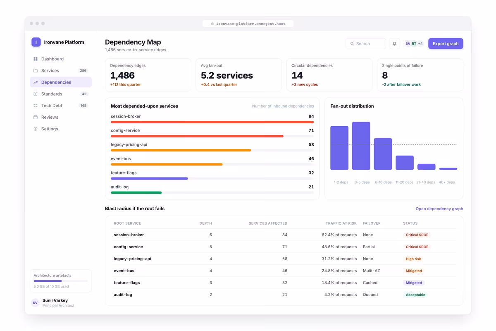496x331 pixels.
Task: Click the address bar lock icon
Action: coord(212,24)
